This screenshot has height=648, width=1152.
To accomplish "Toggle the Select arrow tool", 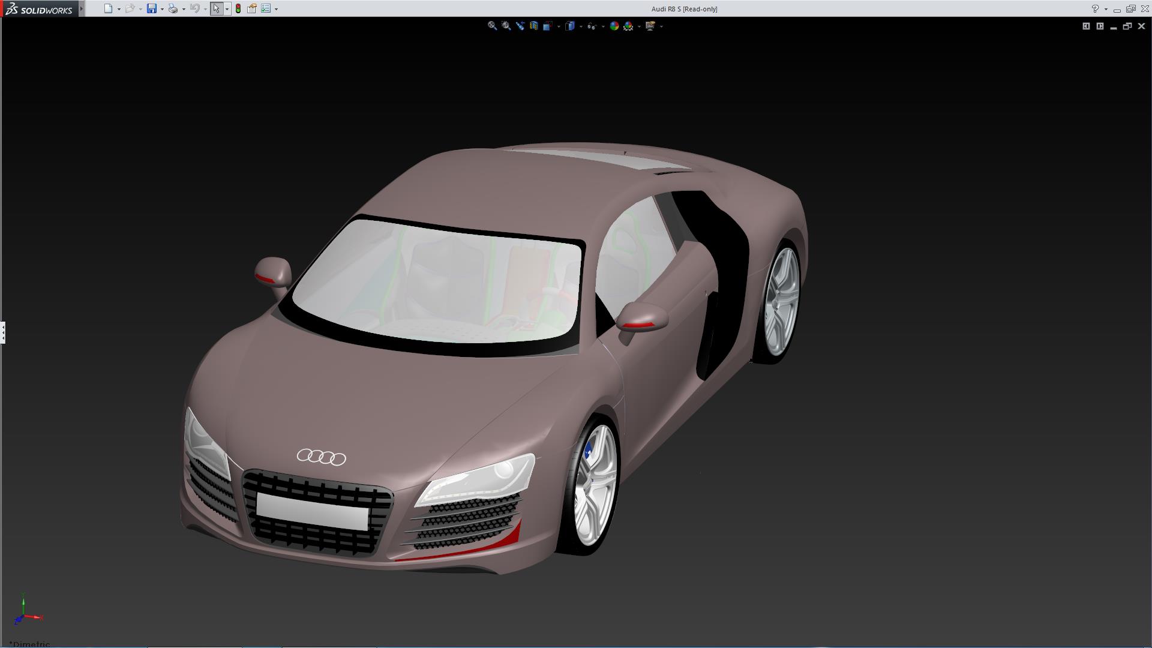I will [x=216, y=8].
